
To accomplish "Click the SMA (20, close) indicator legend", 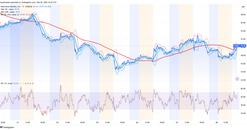I will tap(8, 9).
